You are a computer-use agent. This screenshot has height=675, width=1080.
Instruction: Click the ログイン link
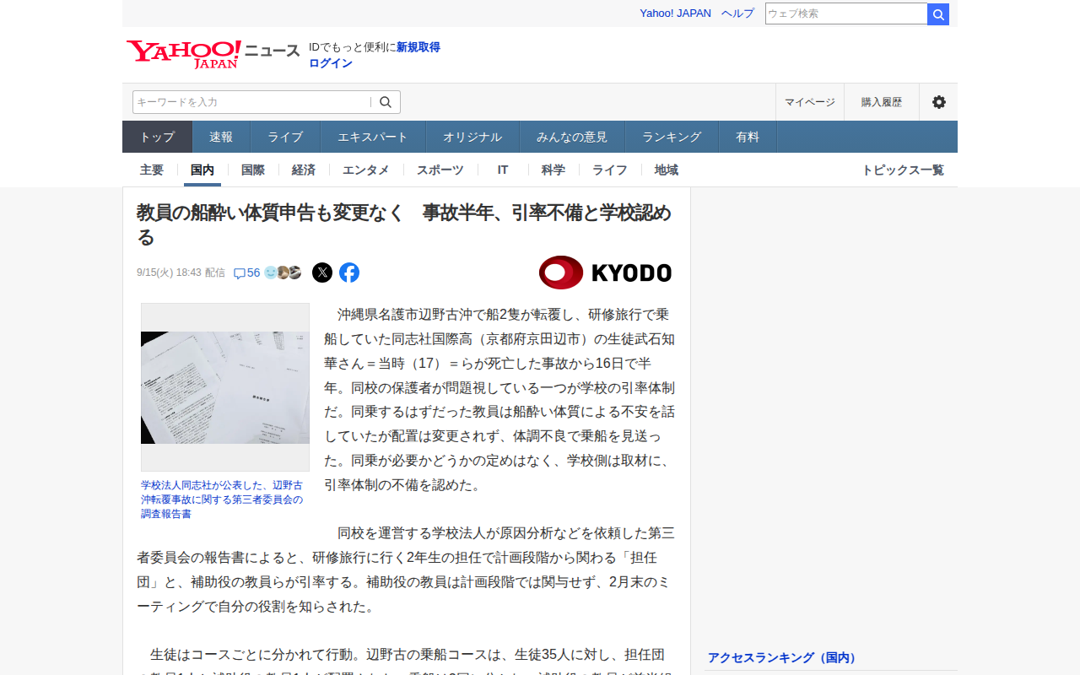[331, 63]
